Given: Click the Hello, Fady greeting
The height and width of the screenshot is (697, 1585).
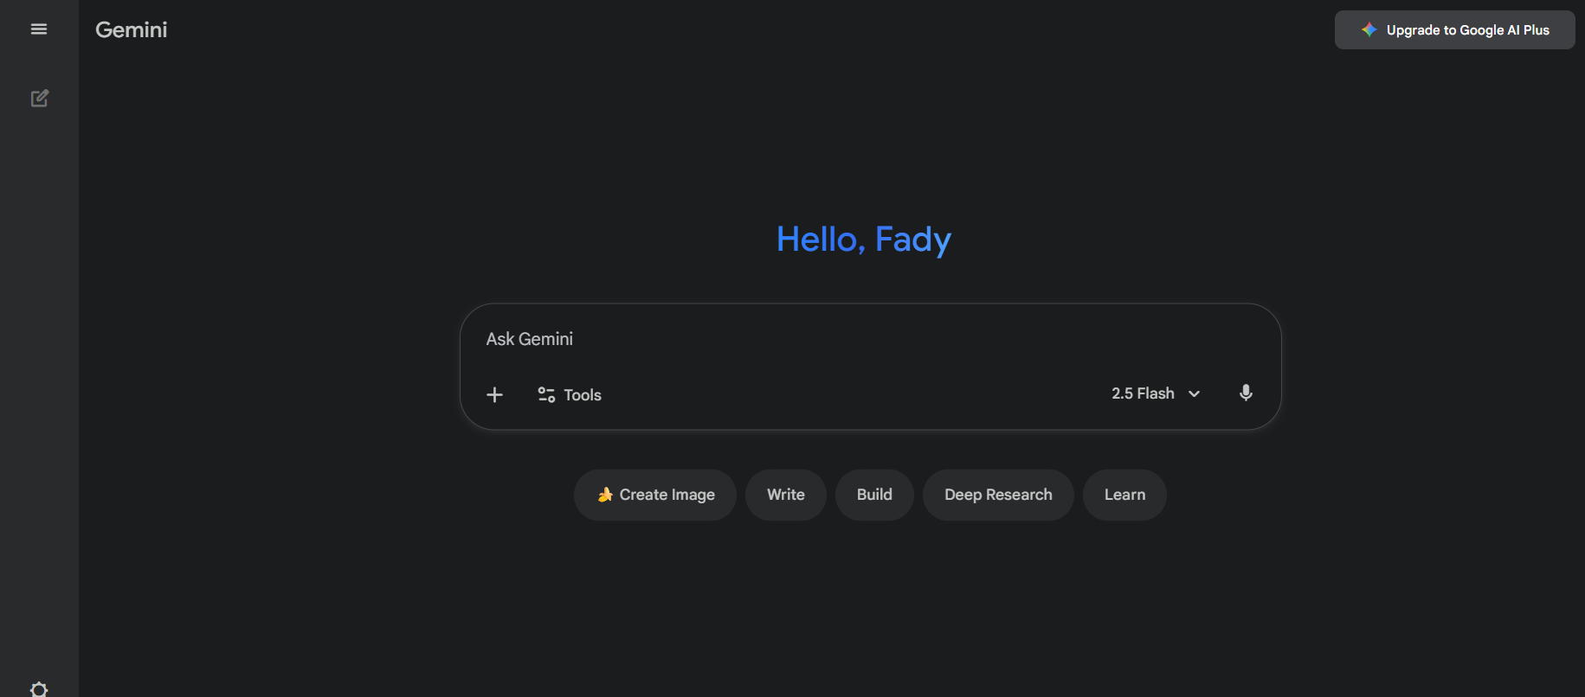Looking at the screenshot, I should click(x=863, y=240).
